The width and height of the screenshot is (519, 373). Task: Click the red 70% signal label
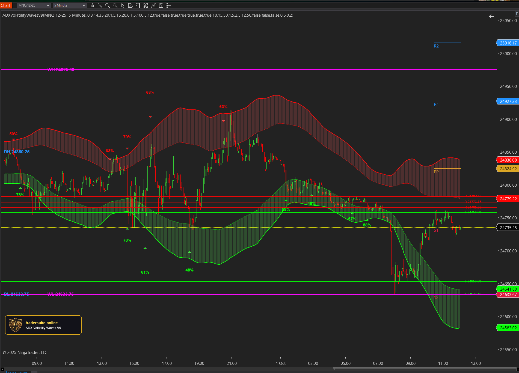tap(127, 137)
